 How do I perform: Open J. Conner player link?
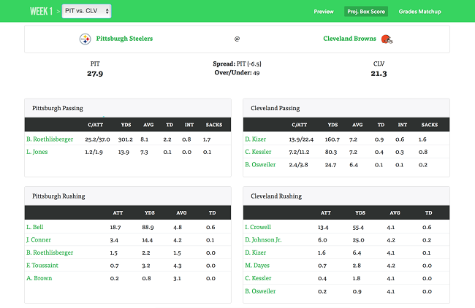click(39, 239)
